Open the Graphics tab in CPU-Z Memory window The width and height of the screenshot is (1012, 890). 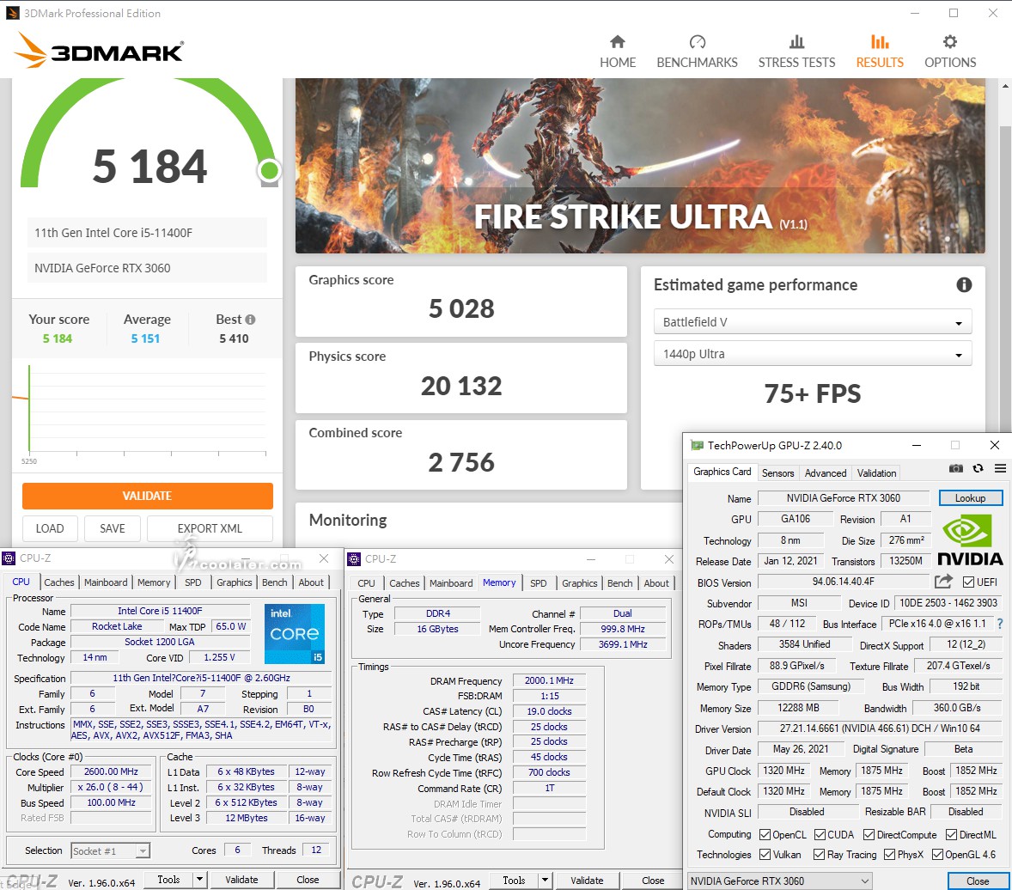(x=579, y=582)
